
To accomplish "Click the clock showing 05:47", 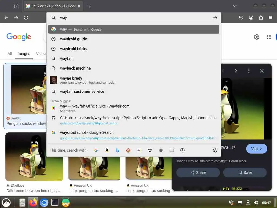I will coord(266,203).
